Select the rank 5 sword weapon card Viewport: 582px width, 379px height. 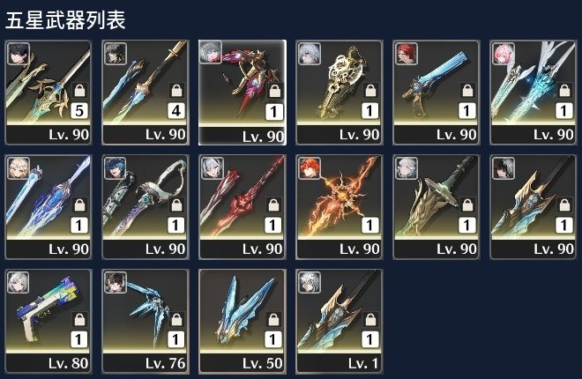tap(48, 93)
